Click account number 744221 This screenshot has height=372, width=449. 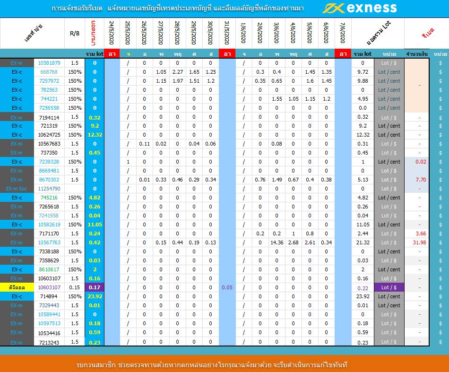tap(49, 99)
